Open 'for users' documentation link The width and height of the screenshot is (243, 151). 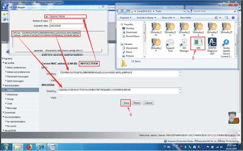[x=12, y=126]
